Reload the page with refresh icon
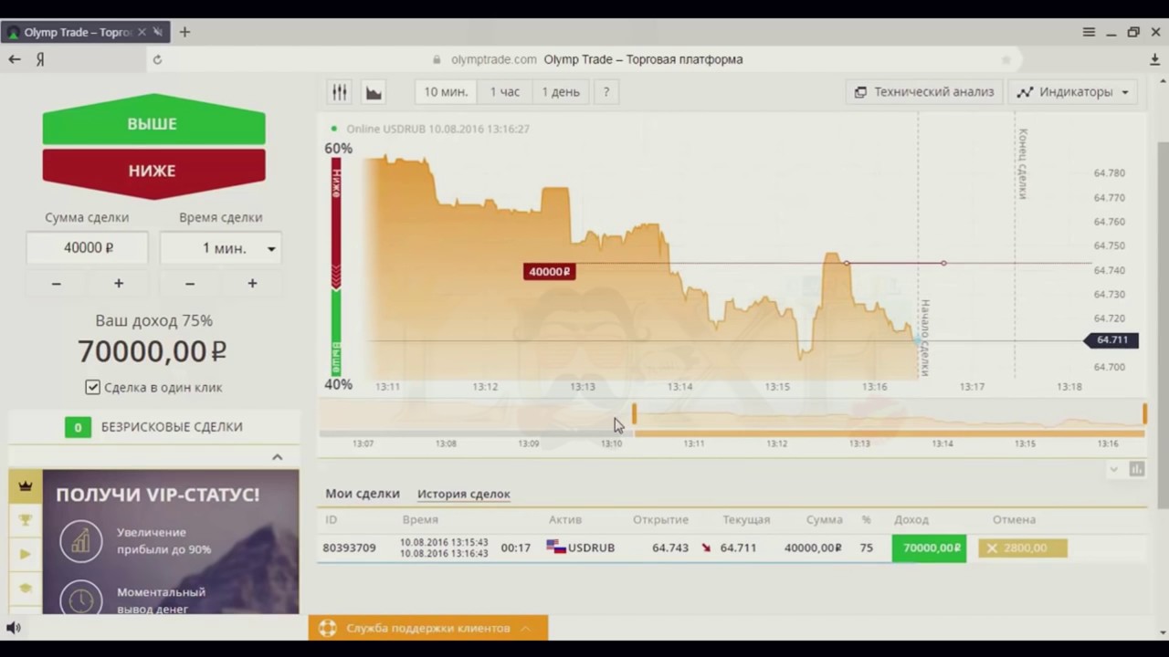The image size is (1169, 657). tap(157, 59)
